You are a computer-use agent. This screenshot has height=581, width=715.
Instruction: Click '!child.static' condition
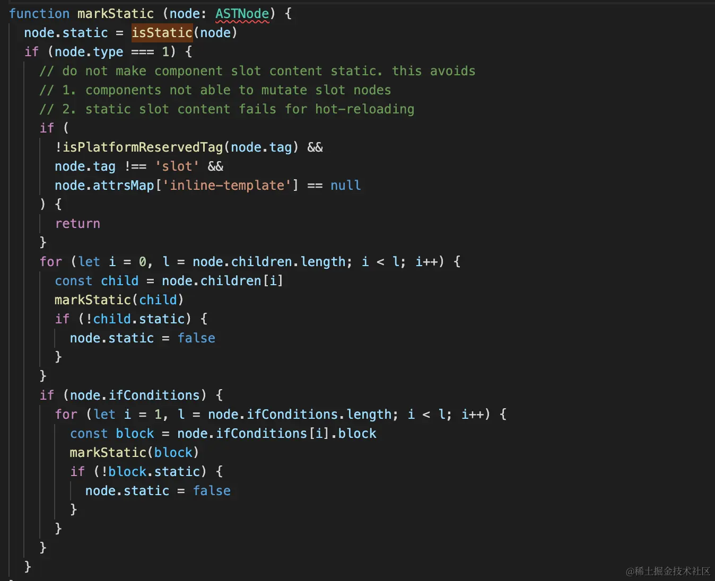click(x=135, y=319)
